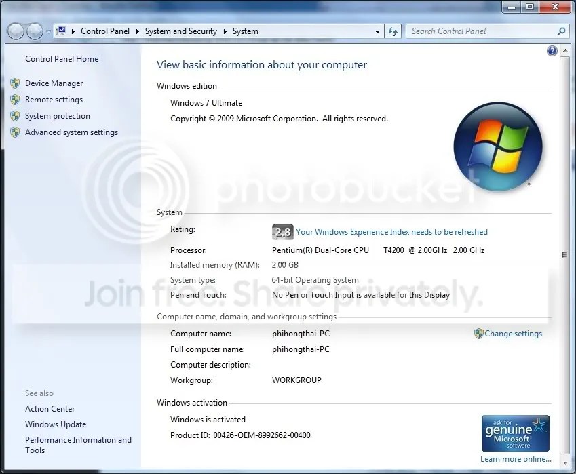
Task: Open Action Center link
Action: [50, 409]
